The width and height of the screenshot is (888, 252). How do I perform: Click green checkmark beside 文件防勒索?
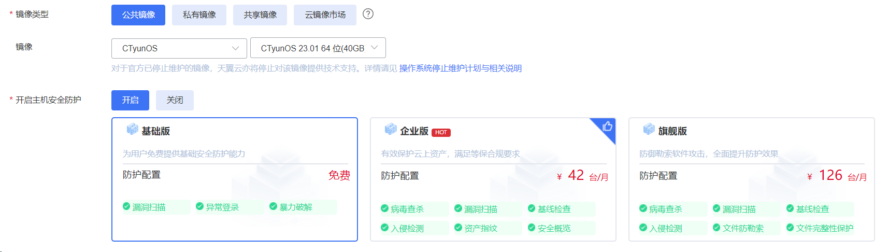click(717, 228)
